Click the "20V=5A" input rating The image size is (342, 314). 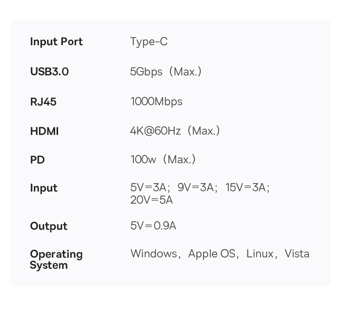point(151,200)
